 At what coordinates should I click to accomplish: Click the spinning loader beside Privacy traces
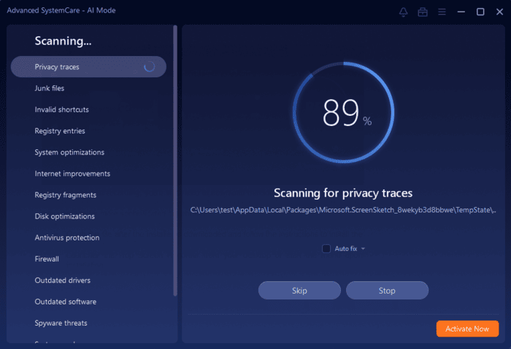tap(149, 67)
